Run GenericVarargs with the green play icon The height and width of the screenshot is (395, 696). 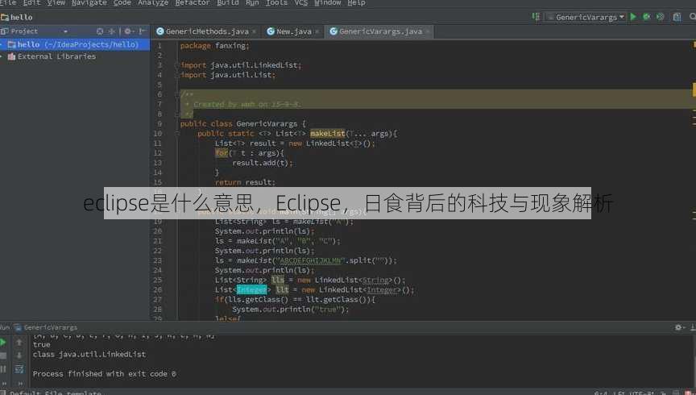coord(633,17)
